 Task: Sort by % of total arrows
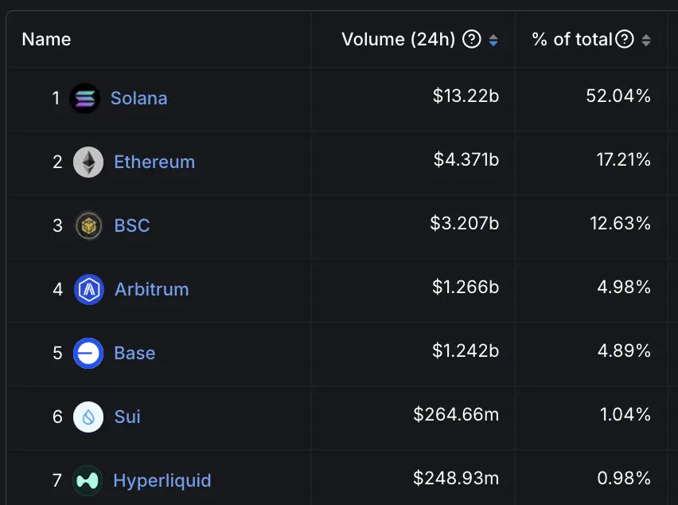[x=646, y=40]
